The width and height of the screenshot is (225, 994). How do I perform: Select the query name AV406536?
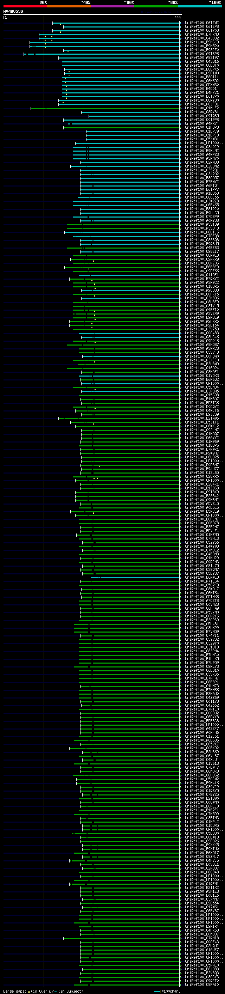tap(13, 12)
